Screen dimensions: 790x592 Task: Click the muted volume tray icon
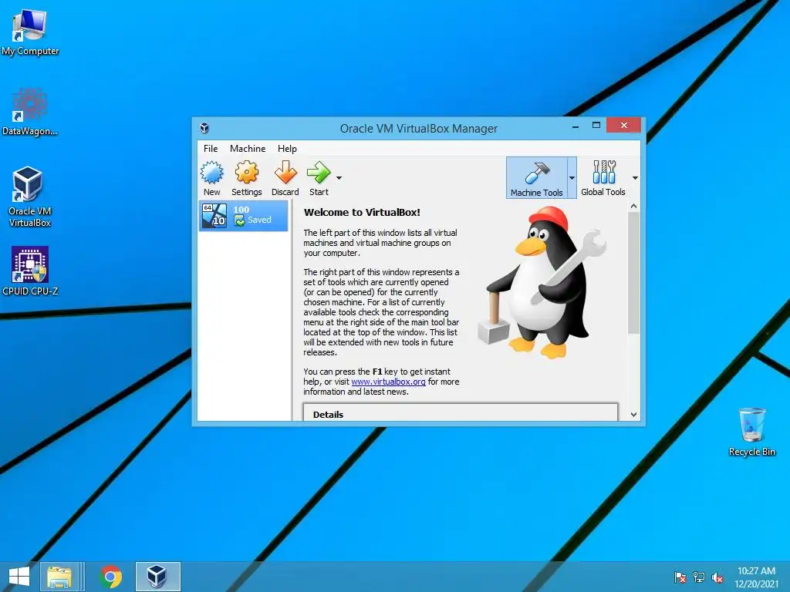tap(717, 577)
